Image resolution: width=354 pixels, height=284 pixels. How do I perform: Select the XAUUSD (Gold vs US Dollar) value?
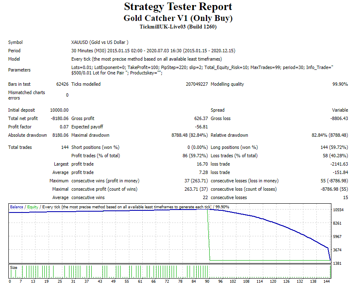click(x=100, y=42)
